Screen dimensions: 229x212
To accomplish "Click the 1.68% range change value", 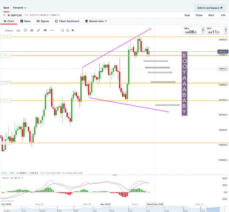I will [12, 173].
